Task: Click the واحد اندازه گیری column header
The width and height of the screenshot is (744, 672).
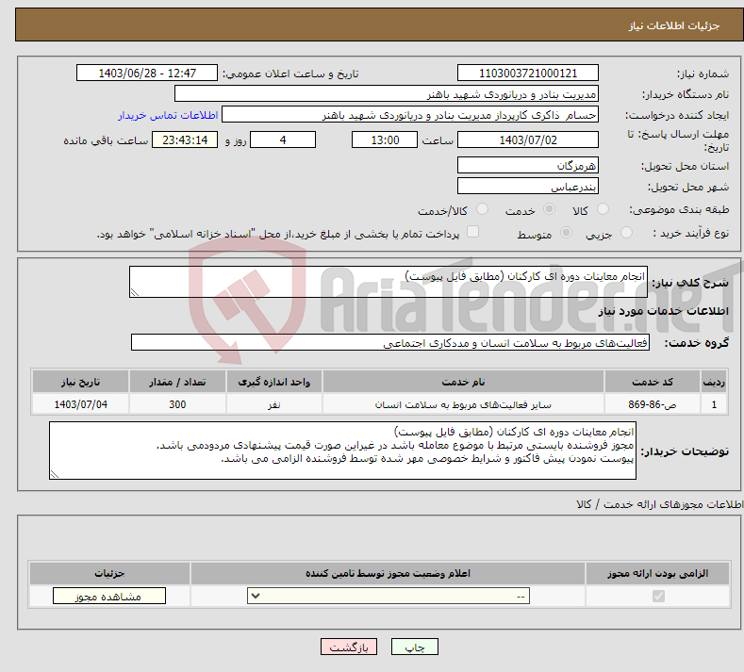Action: pos(273,382)
